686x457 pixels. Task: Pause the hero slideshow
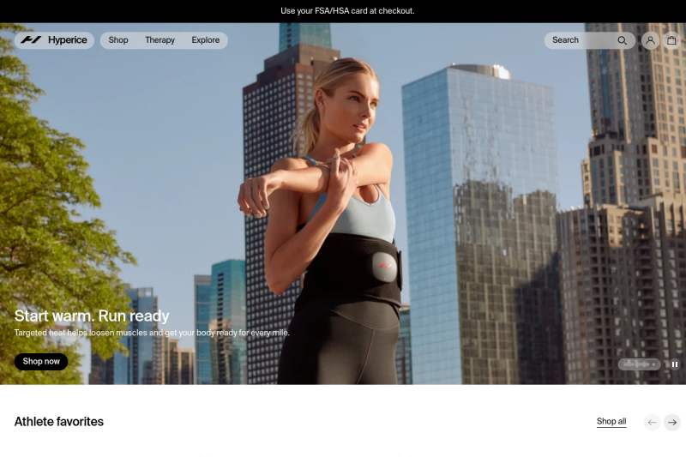675,364
